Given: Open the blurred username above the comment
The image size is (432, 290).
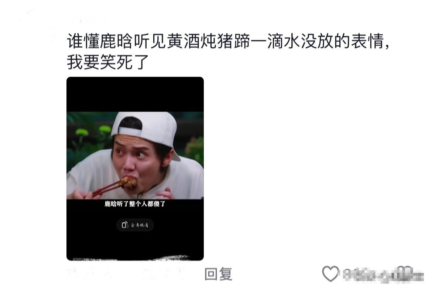Looking at the screenshot, I should point(88,19).
